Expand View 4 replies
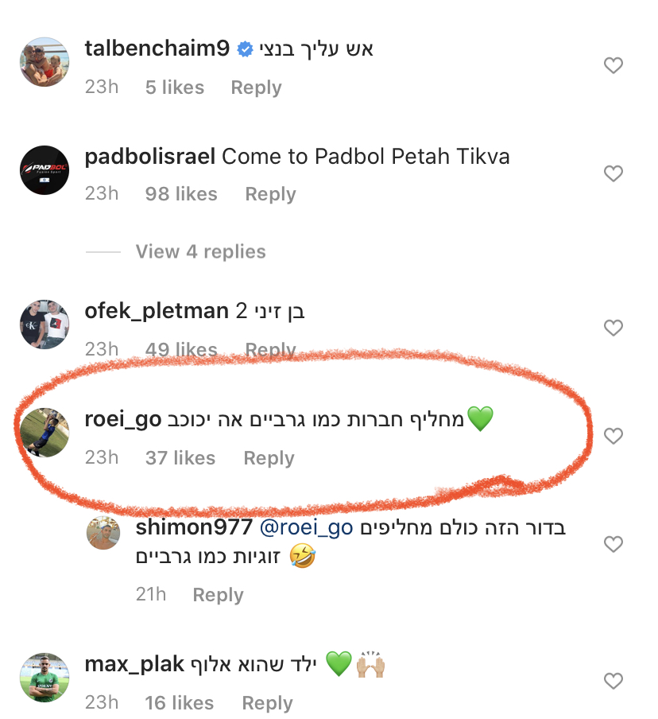The width and height of the screenshot is (658, 719). 200,252
